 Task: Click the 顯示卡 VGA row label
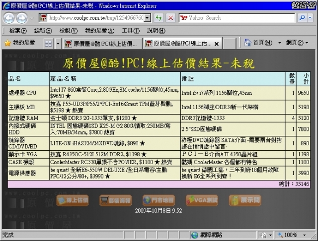23,154
